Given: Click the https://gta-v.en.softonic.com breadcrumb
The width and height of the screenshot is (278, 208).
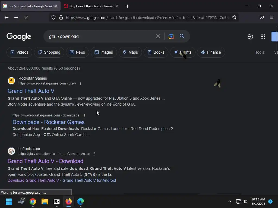Looking at the screenshot, I should [54, 154].
